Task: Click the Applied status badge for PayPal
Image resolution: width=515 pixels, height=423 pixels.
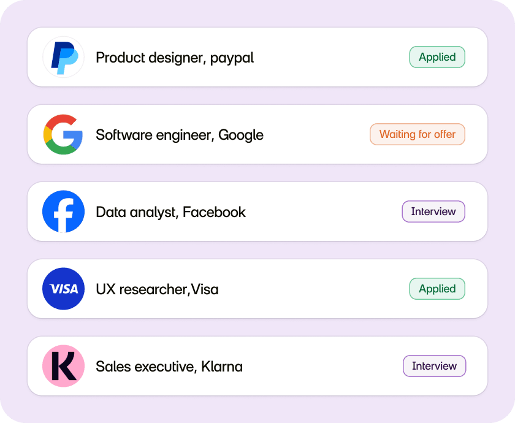Action: pyautogui.click(x=437, y=57)
